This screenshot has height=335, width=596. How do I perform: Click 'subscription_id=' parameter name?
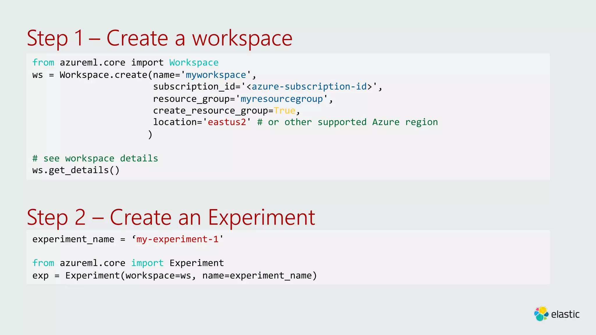point(197,87)
